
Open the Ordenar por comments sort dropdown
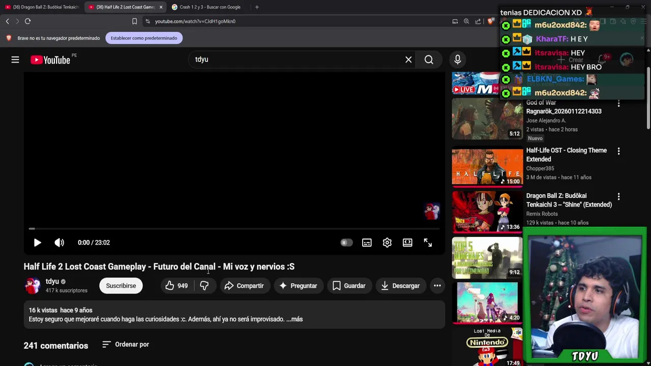point(126,345)
